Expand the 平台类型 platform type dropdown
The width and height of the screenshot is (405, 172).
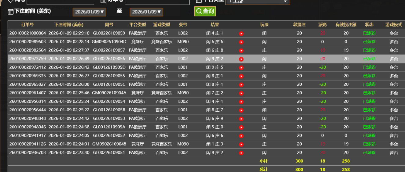(257, 2)
